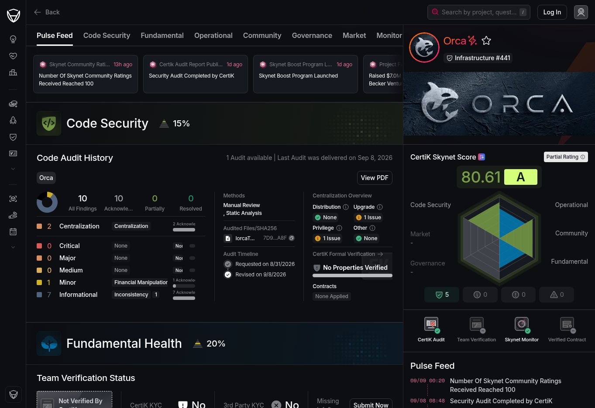
Task: Click the Orca project avatar logo
Action: pyautogui.click(x=424, y=48)
